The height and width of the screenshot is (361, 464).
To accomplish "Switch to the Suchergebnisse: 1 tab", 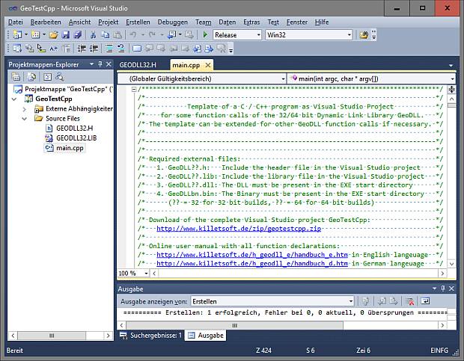I will (151, 336).
